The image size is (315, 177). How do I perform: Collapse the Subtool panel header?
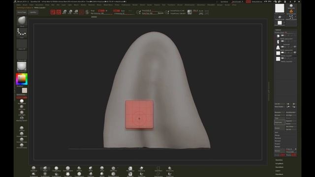pos(278,30)
